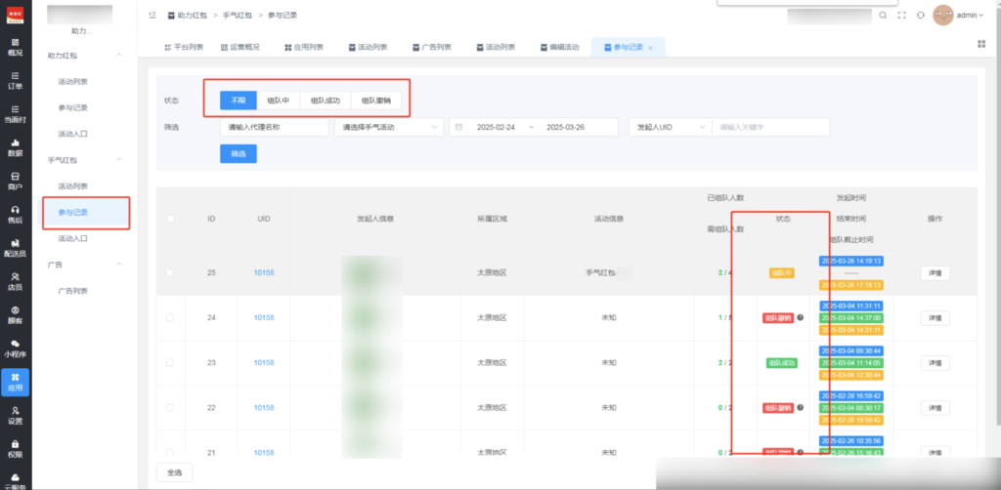Open the 请选择手气活动 dropdown
This screenshot has height=490, width=1001.
click(388, 127)
